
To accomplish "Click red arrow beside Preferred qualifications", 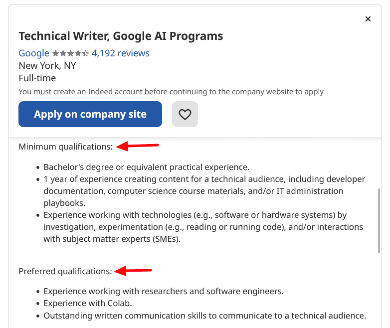I will coord(133,271).
